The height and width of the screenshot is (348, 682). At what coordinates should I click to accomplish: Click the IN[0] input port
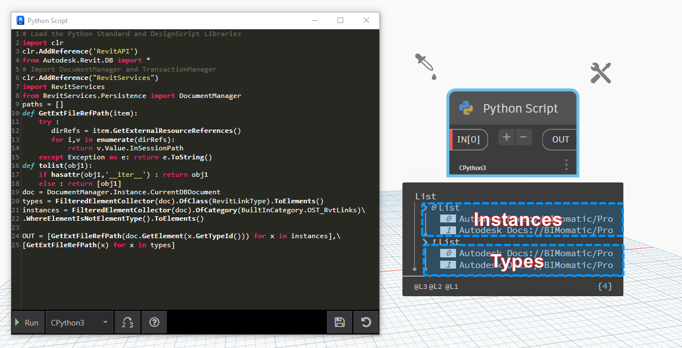coord(469,139)
